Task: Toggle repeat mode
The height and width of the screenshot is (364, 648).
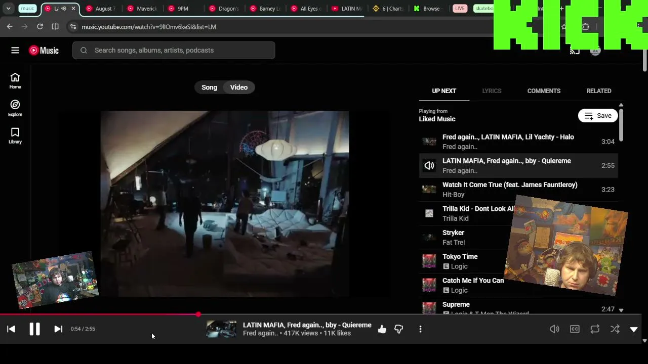Action: point(595,329)
